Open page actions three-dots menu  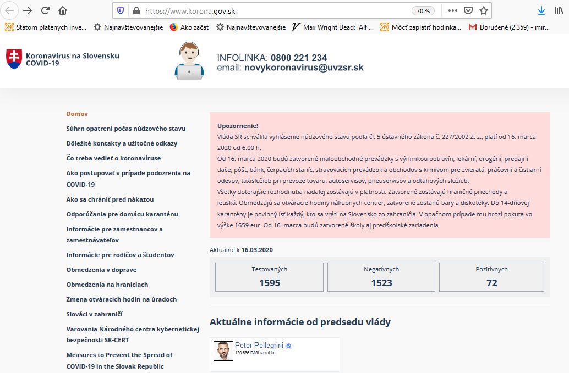pyautogui.click(x=452, y=10)
